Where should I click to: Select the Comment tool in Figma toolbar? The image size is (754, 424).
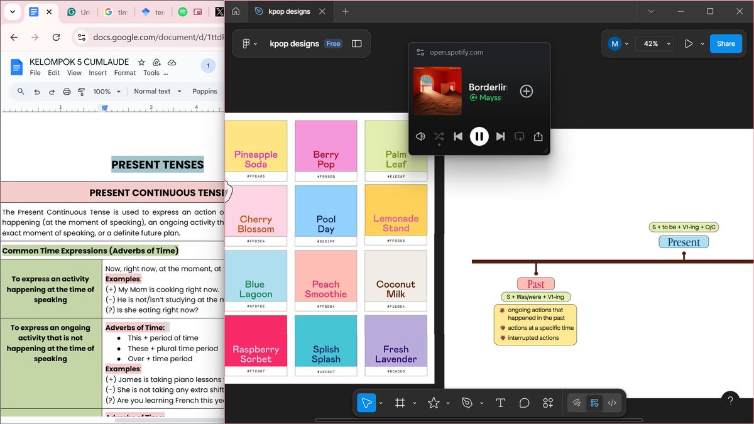[524, 403]
